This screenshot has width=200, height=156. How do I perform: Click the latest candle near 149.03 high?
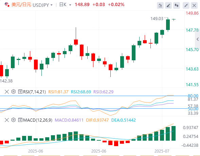tap(174, 19)
